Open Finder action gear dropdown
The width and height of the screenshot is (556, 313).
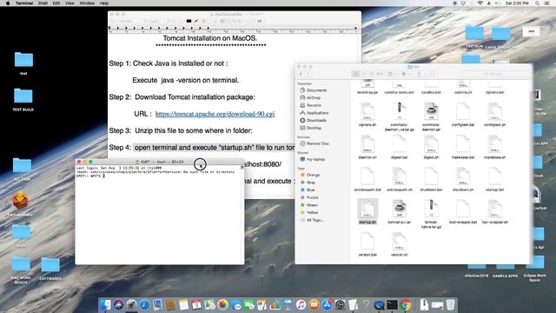[x=406, y=74]
